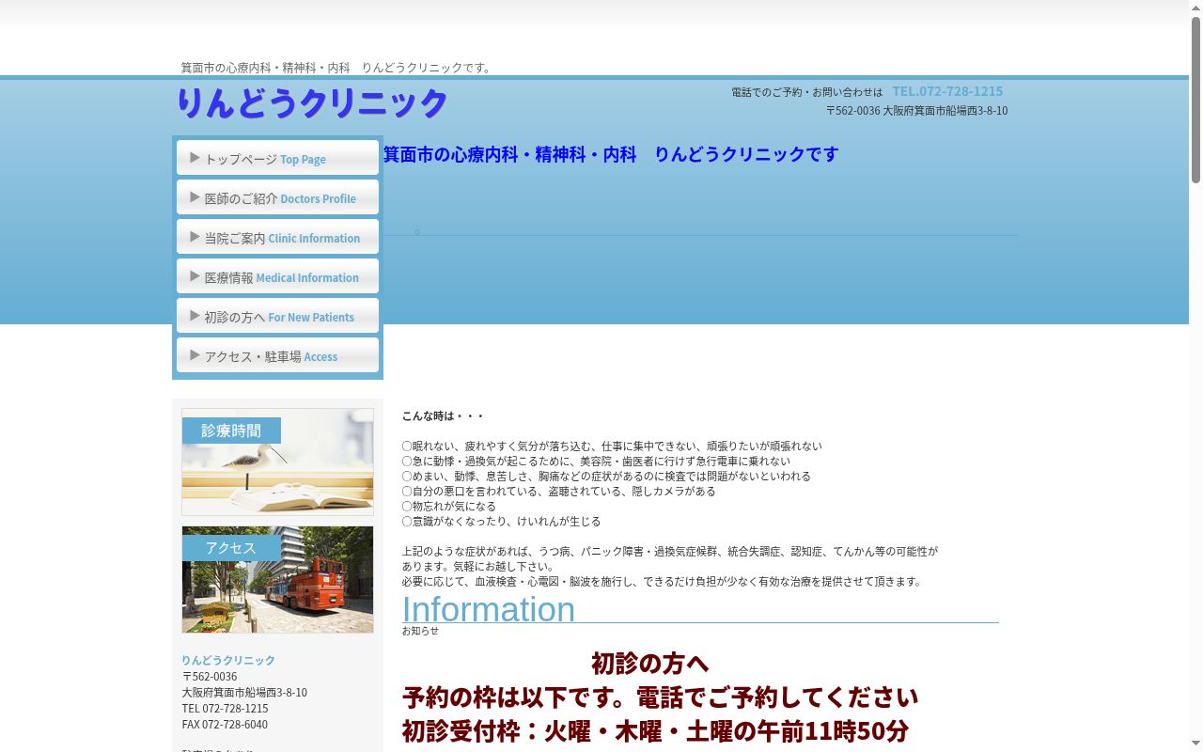Click the line ○意識がなくなったり、けいれんが生じる

501,521
